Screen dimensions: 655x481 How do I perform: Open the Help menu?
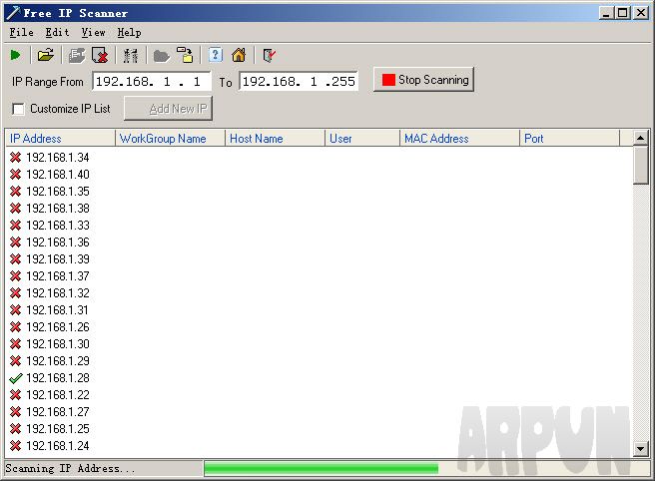click(x=129, y=33)
